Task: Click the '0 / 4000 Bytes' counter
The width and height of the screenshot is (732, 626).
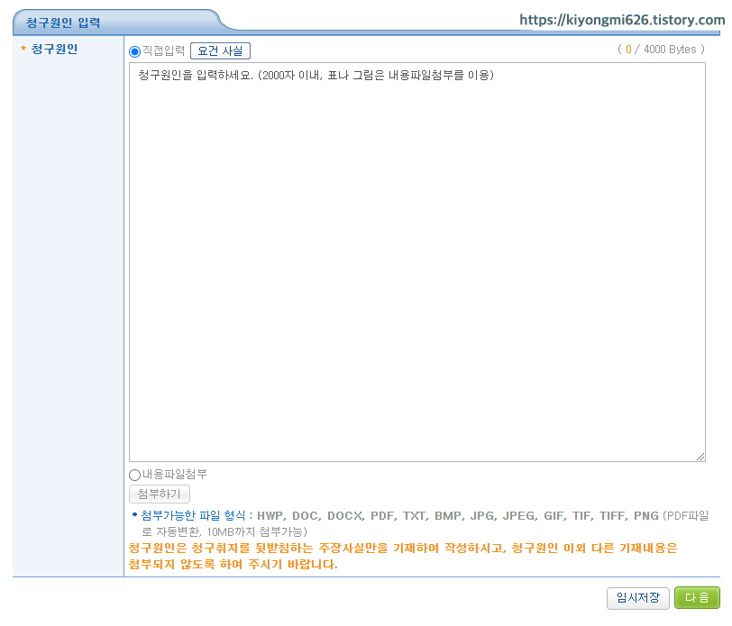Action: (661, 50)
